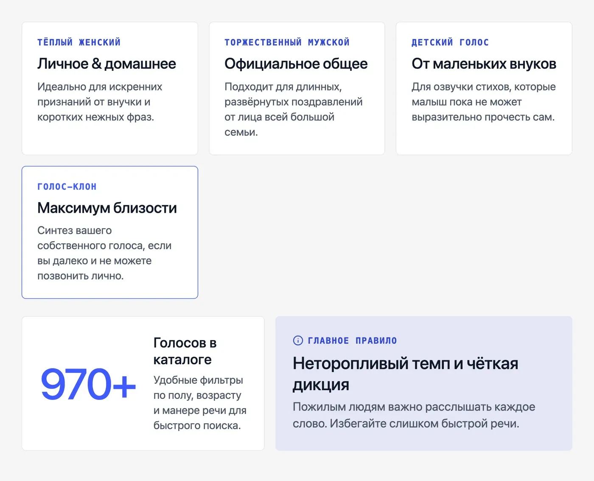Click the description starting Подходит для длинных
Viewport: 594px width, 481px height.
click(x=293, y=110)
